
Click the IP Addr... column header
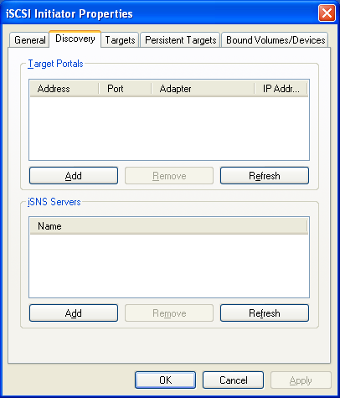point(281,89)
